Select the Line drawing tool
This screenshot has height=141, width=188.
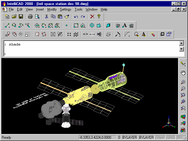pos(7,26)
